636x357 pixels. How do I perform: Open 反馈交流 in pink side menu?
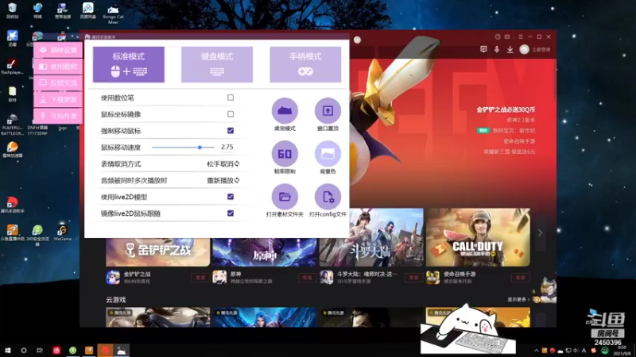point(58,83)
